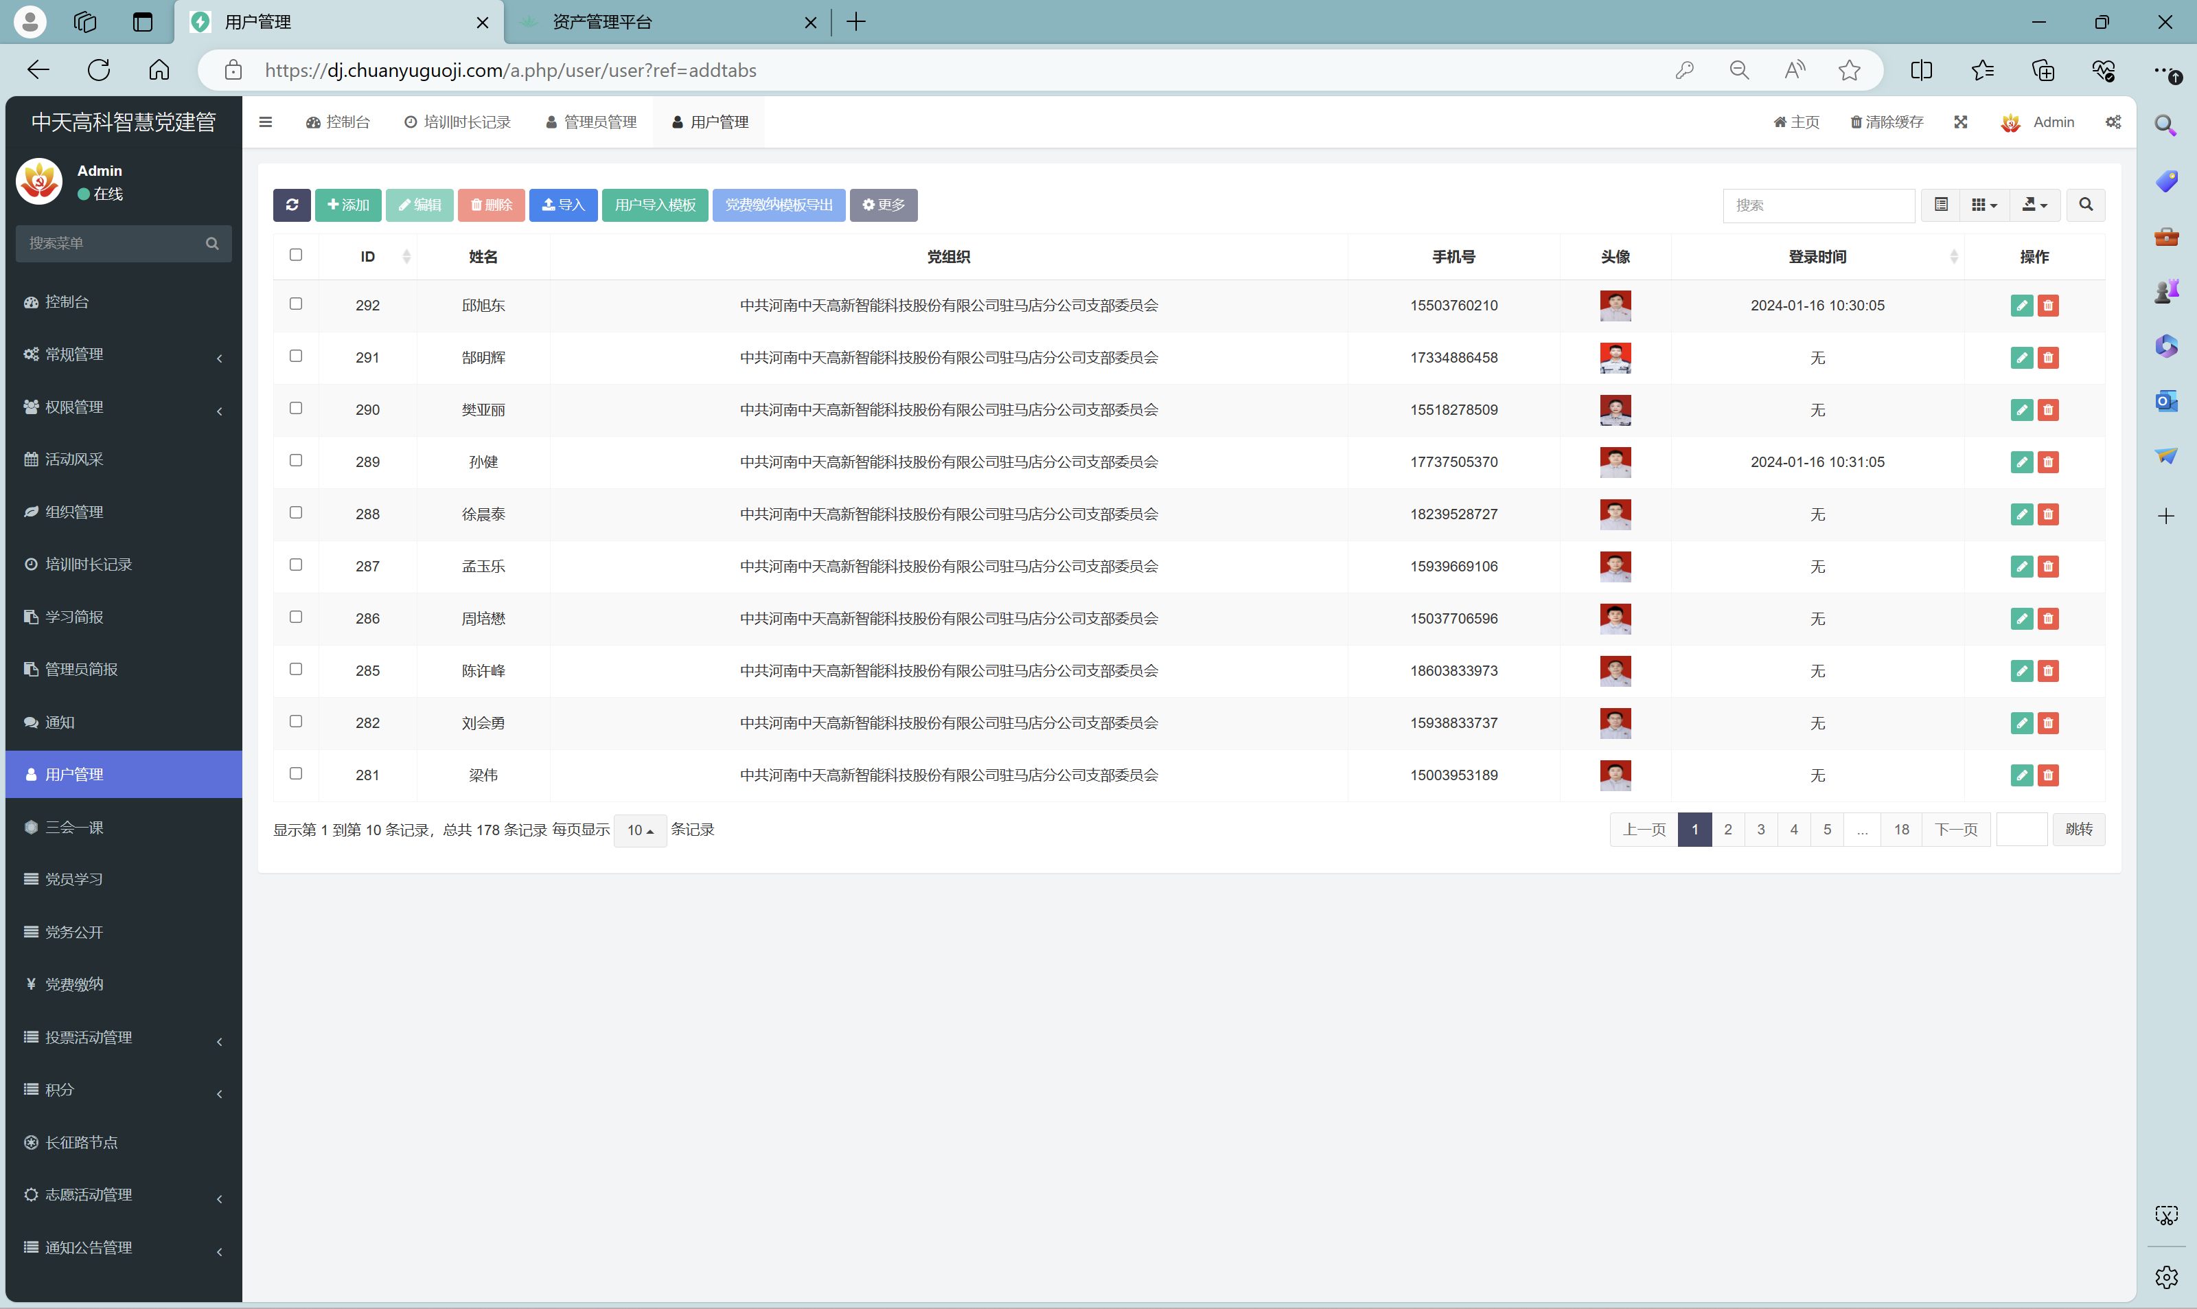Viewport: 2197px width, 1309px height.
Task: Open 党费缴纳 in the sidebar menu
Action: pos(74,984)
